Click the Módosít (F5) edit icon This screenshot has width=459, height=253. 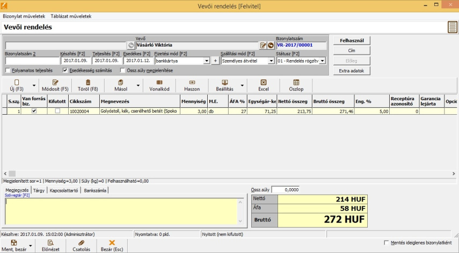[x=54, y=82]
